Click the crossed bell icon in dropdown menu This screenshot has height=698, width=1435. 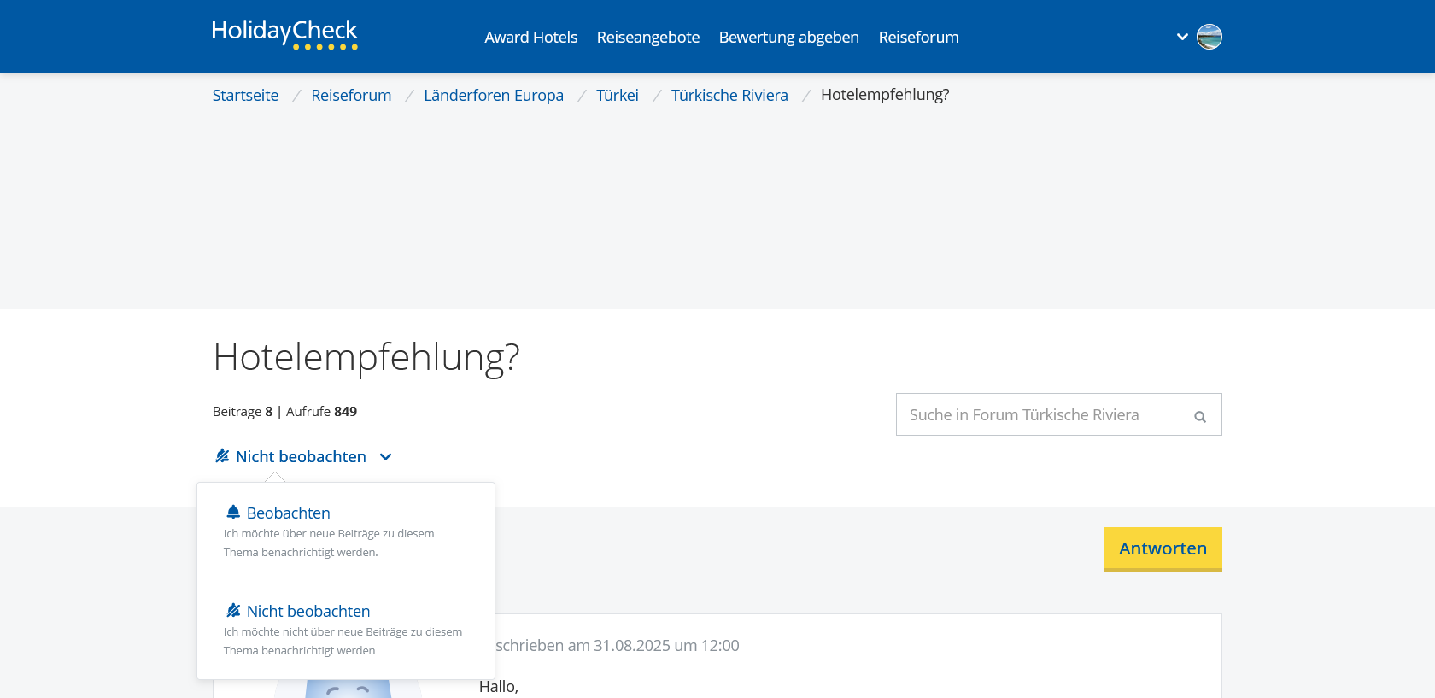click(x=233, y=610)
